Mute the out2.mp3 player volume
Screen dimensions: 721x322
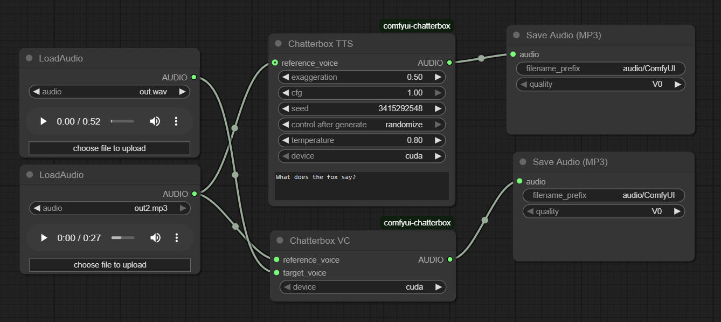coord(155,238)
